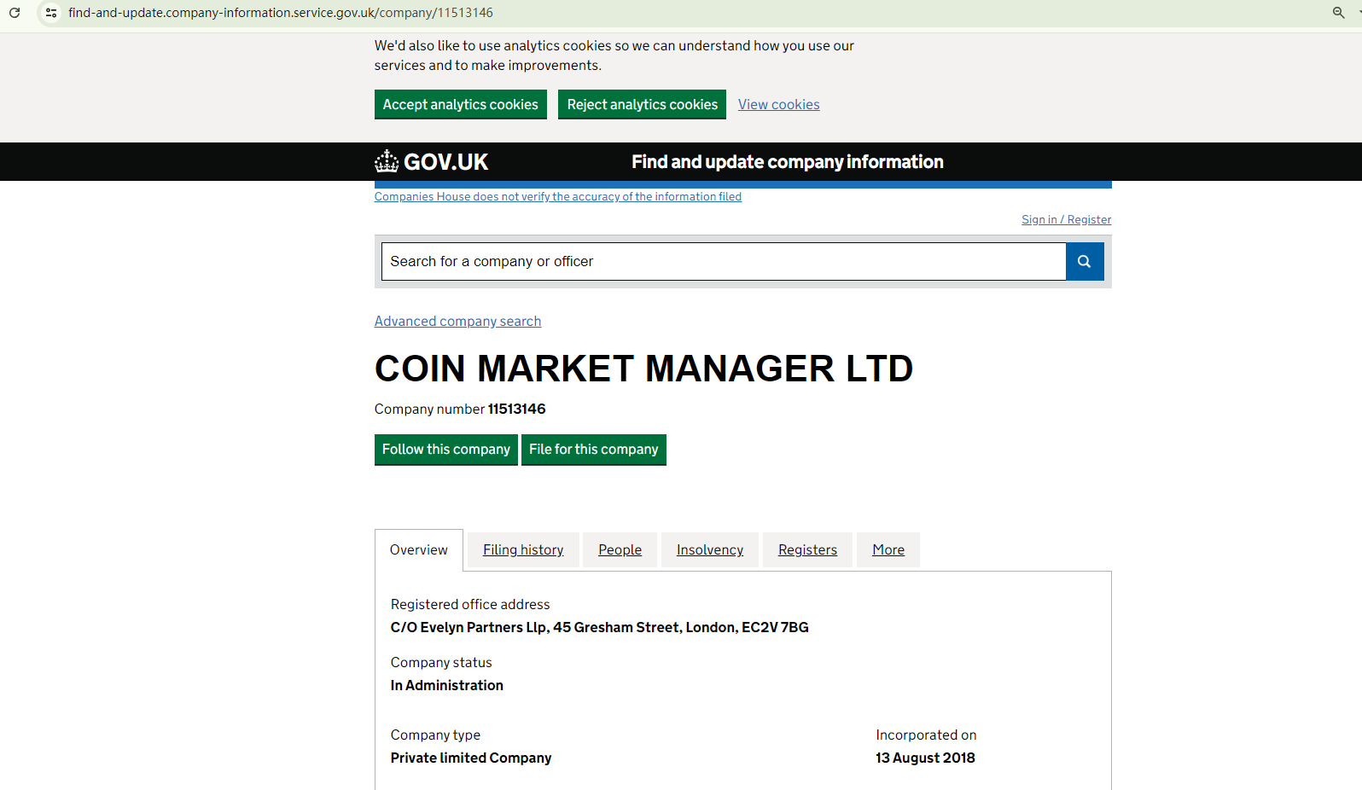Open Find and update company information header link

click(x=788, y=162)
